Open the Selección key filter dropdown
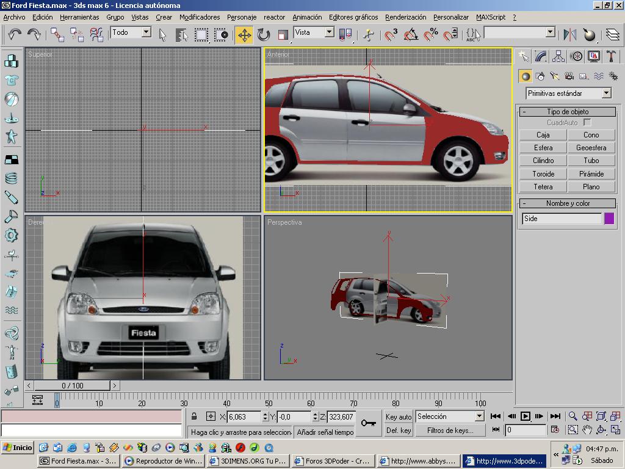625x469 pixels. pyautogui.click(x=480, y=416)
